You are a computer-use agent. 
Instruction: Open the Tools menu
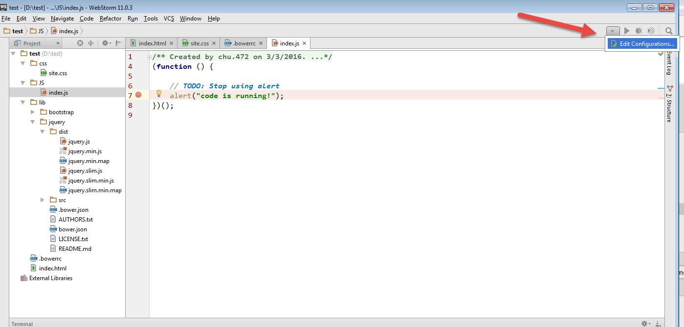point(151,19)
